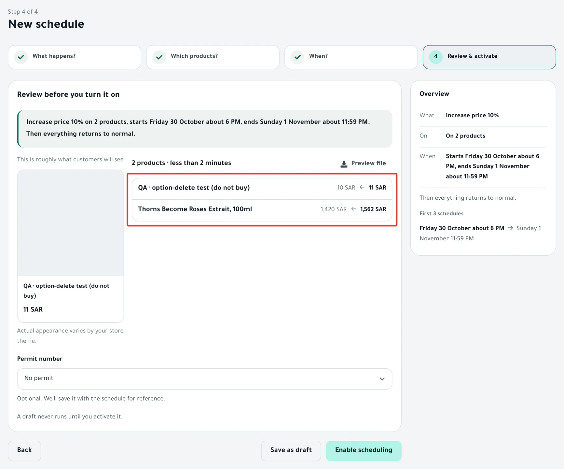The width and height of the screenshot is (564, 469).
Task: Click the Actual appearance varies note
Action: point(70,336)
